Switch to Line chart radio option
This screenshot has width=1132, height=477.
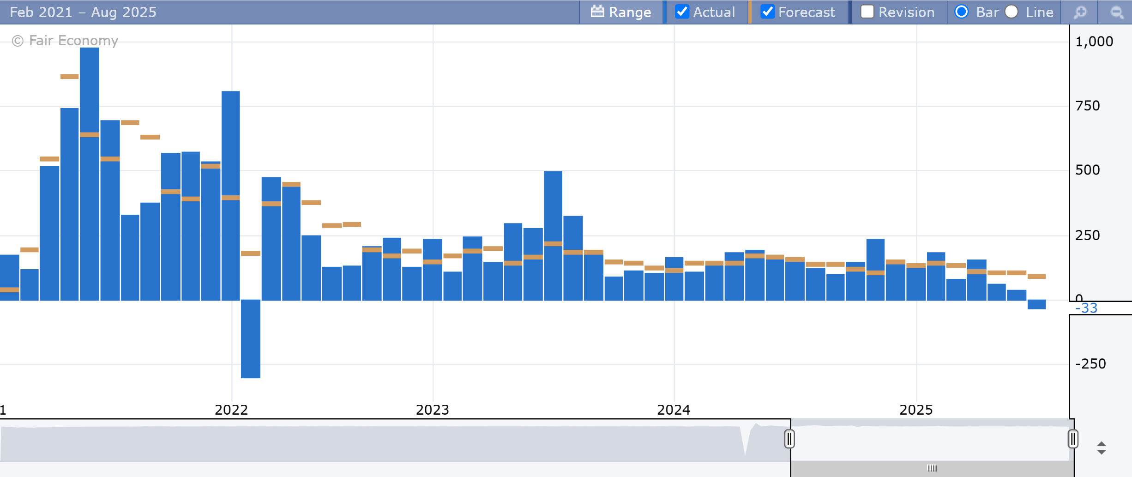pyautogui.click(x=1012, y=12)
